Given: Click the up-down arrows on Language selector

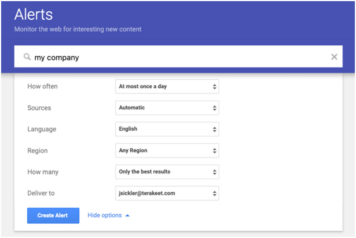Looking at the screenshot, I should (214, 129).
